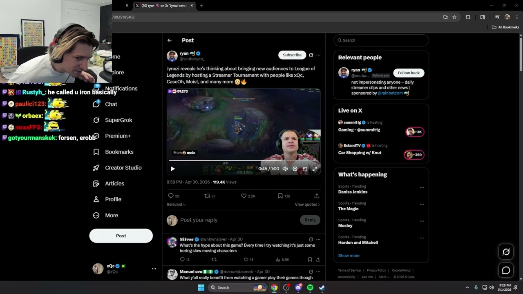
Task: Open options for The Magic trend
Action: click(x=422, y=204)
